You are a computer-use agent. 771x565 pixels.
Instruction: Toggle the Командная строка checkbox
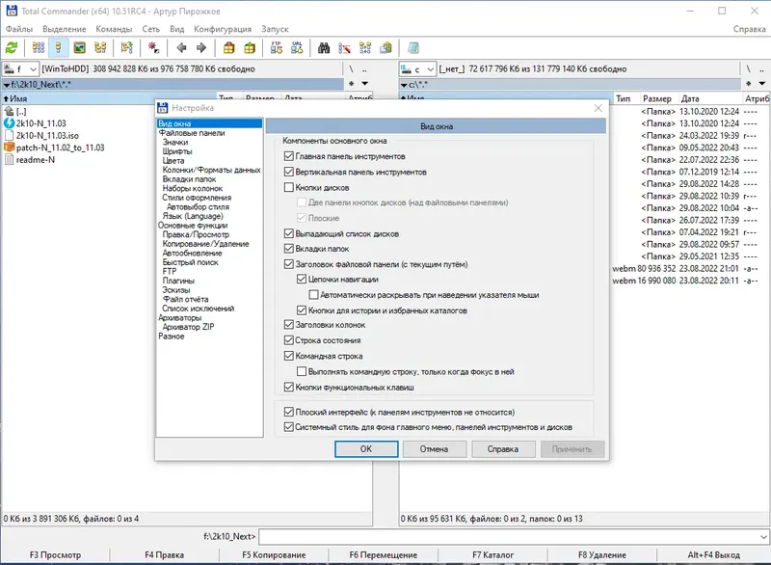click(289, 356)
